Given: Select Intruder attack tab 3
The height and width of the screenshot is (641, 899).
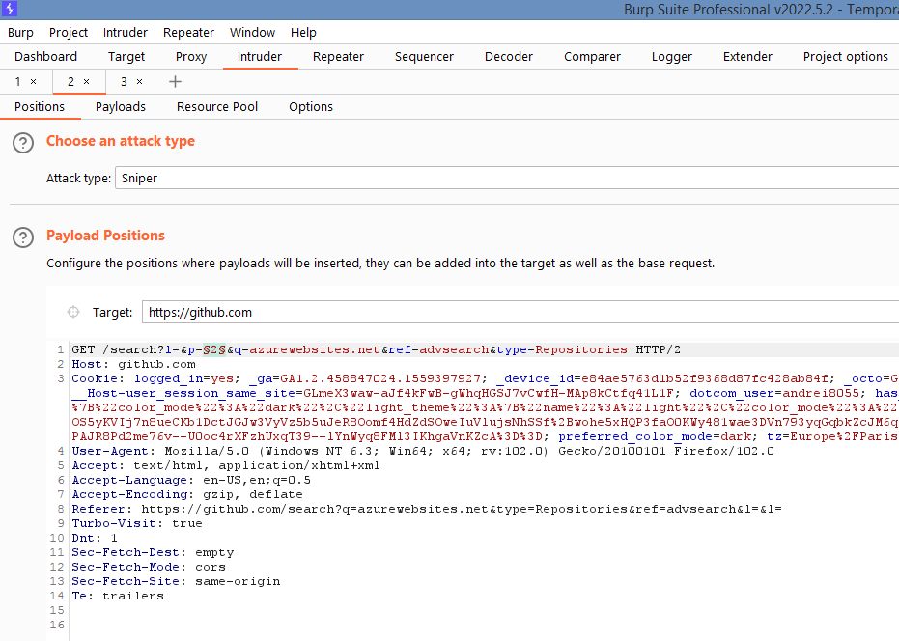Looking at the screenshot, I should point(124,82).
